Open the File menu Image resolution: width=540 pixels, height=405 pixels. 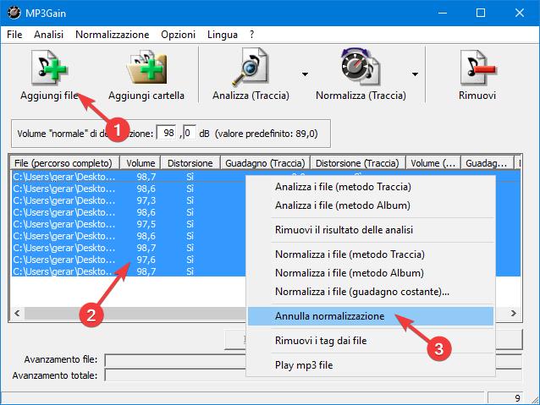(x=14, y=35)
